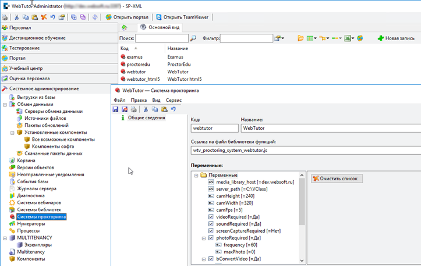The image size is (421, 267).
Task: Click the printer icon in WebTutor window toolbar
Action: point(133,109)
